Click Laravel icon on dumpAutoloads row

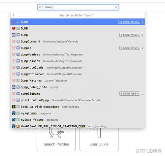pos(14,68)
